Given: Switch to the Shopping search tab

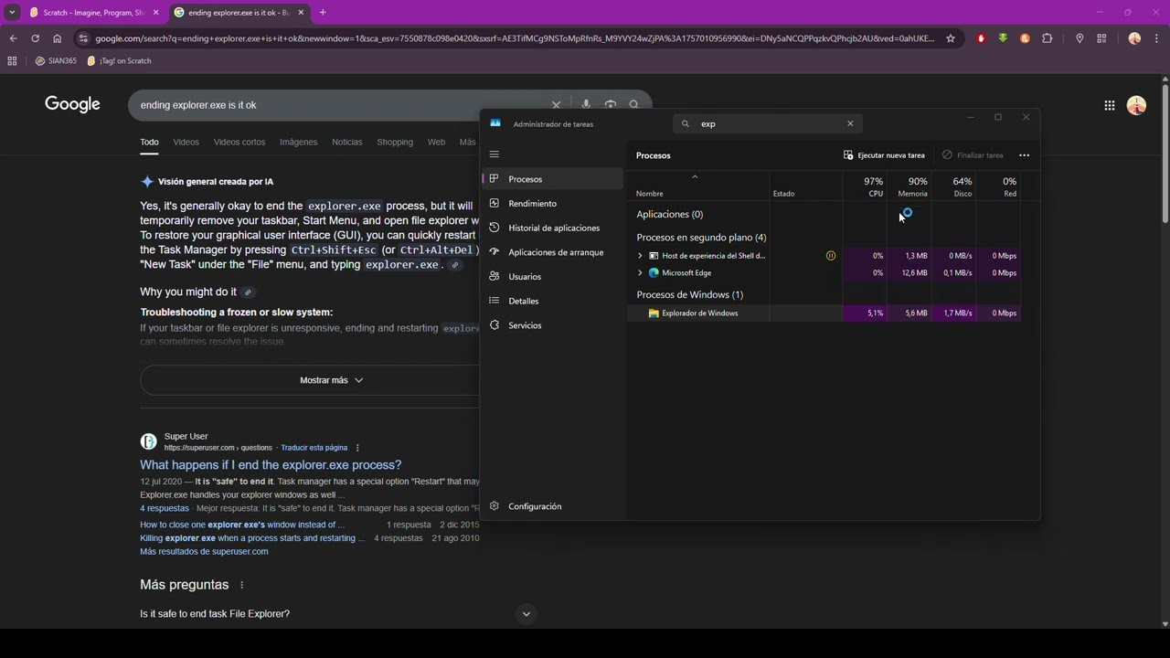Looking at the screenshot, I should [x=395, y=143].
